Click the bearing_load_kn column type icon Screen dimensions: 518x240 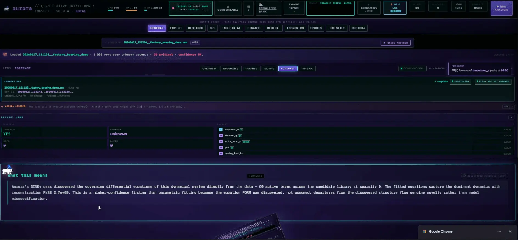[x=221, y=154]
